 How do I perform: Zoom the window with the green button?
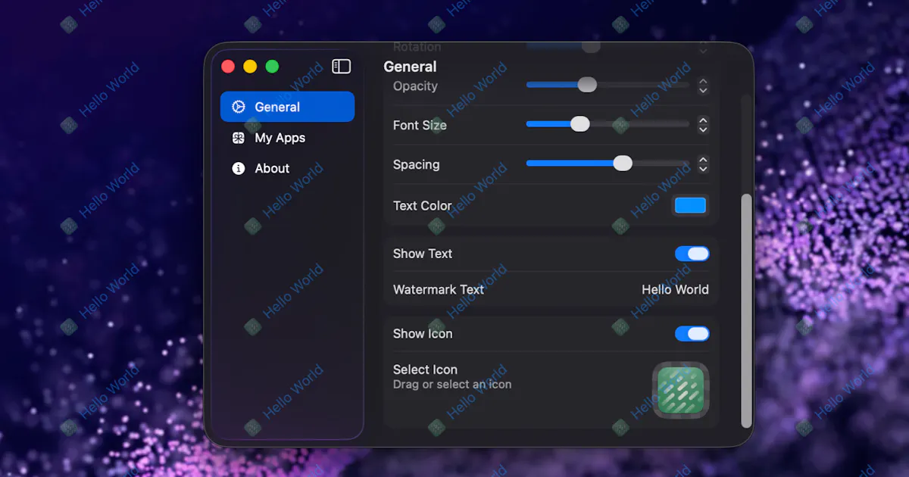click(x=272, y=67)
